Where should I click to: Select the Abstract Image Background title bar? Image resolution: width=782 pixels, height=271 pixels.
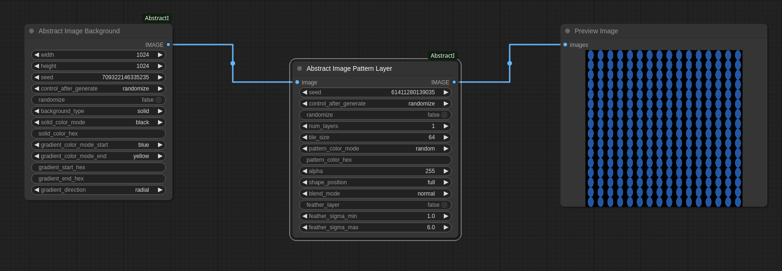pos(98,31)
